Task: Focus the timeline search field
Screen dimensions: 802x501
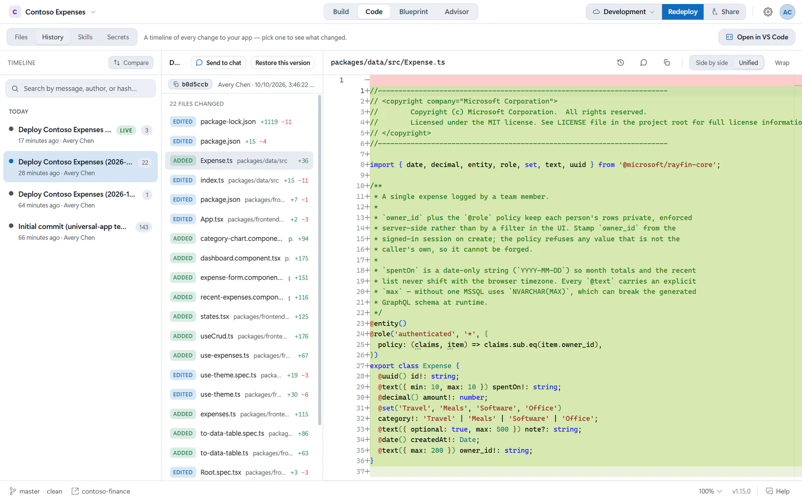Action: 81,89
